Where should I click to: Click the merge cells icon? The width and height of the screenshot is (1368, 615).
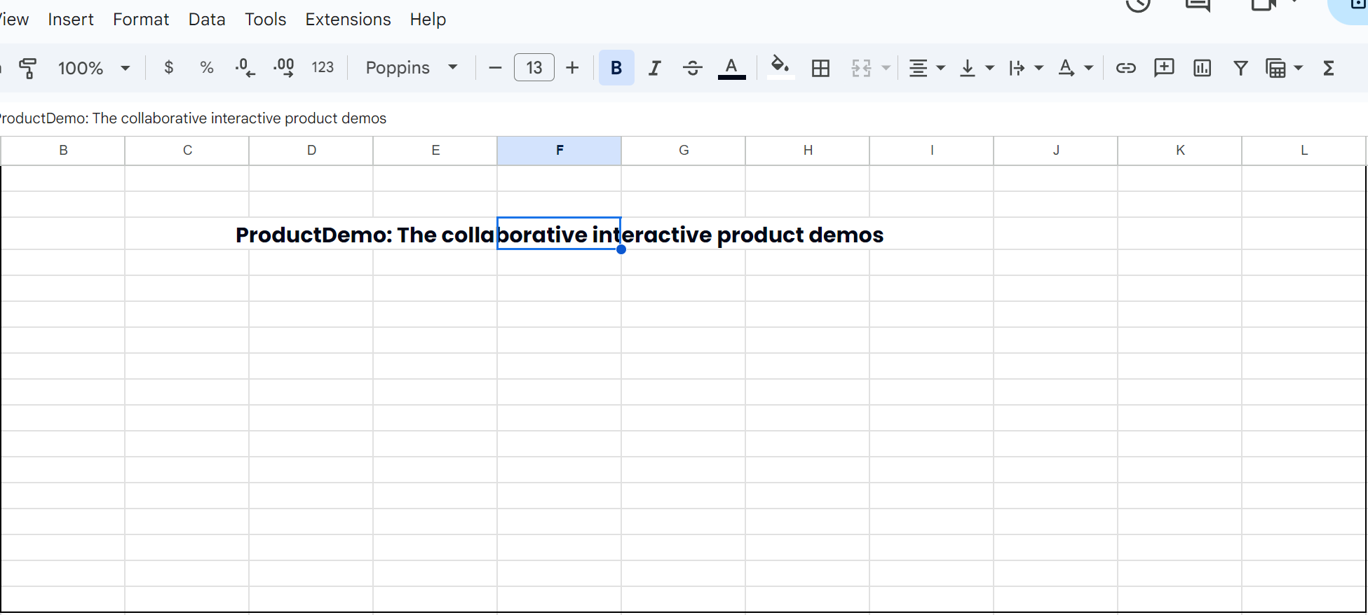tap(861, 68)
